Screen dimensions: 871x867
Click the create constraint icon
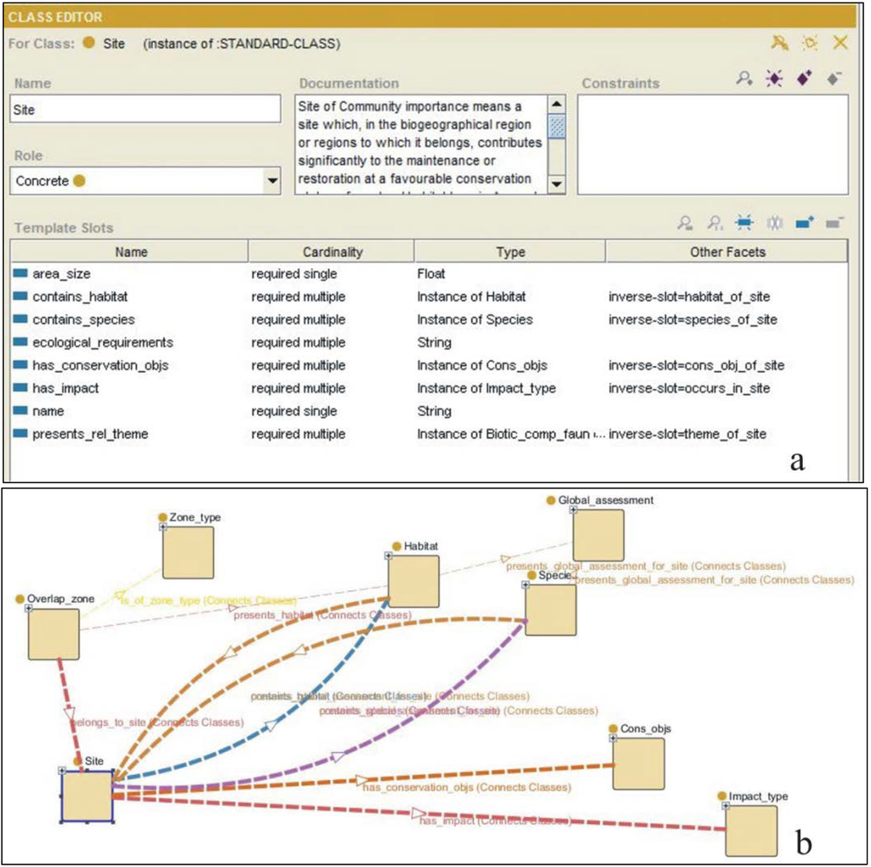coord(776,79)
